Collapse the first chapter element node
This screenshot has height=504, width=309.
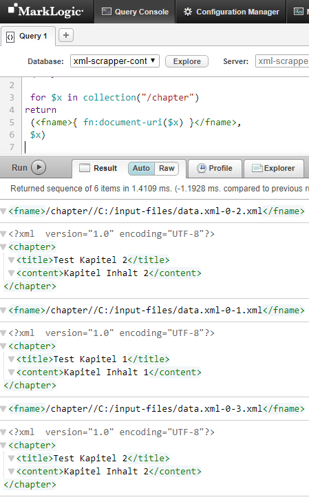pos(3,247)
